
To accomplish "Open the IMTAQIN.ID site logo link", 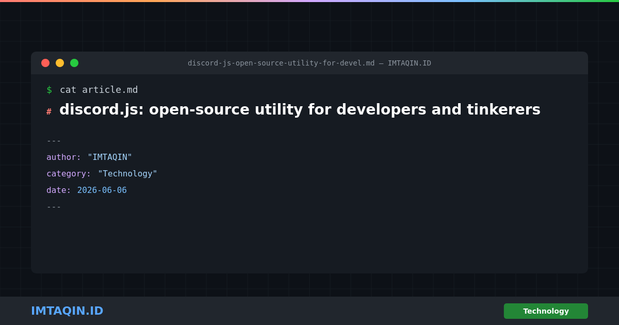I will pyautogui.click(x=67, y=311).
